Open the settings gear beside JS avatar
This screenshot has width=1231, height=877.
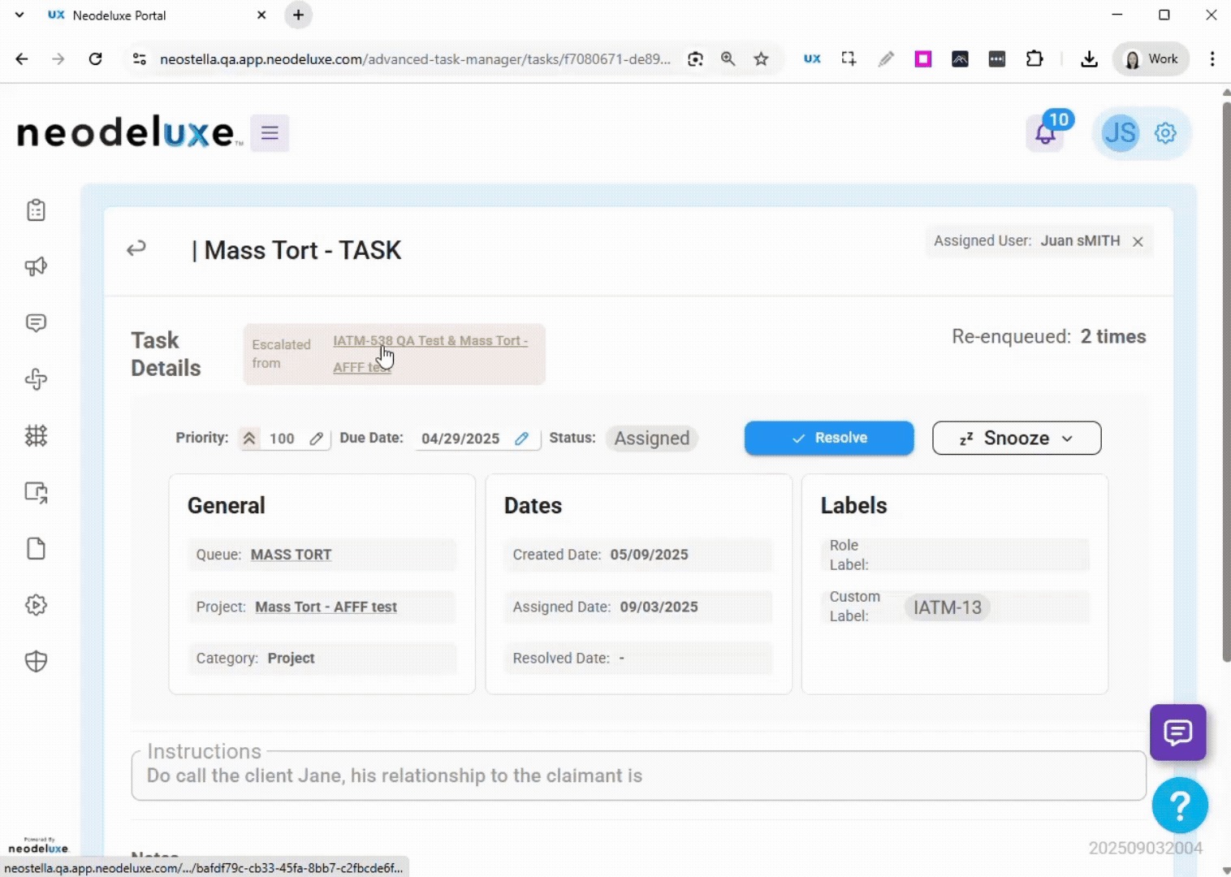point(1165,133)
